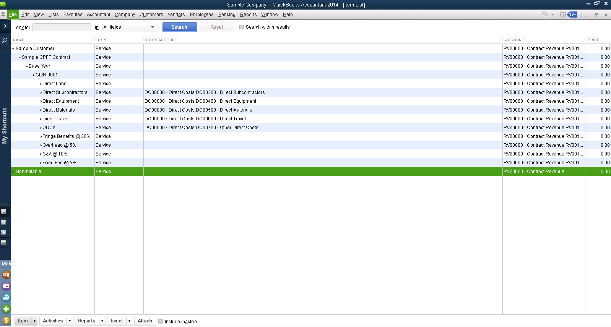
Task: Open reminders via the alarm clock icon
Action: pyautogui.click(x=563, y=15)
